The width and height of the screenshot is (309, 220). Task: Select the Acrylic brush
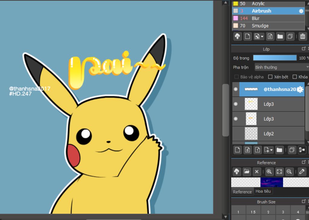click(268, 4)
